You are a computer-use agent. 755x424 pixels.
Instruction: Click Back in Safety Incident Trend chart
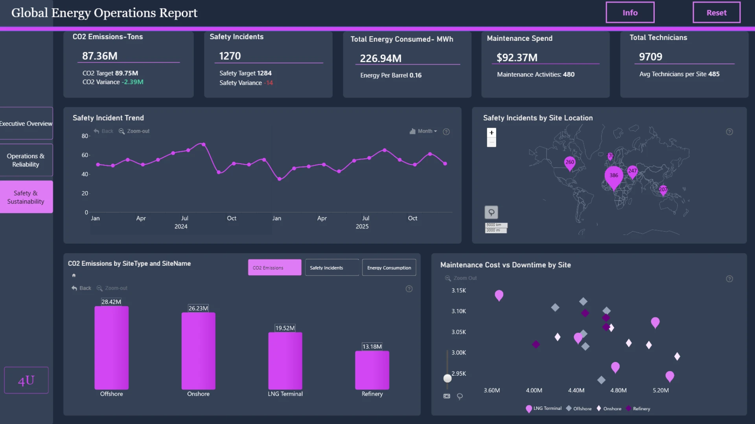point(103,131)
